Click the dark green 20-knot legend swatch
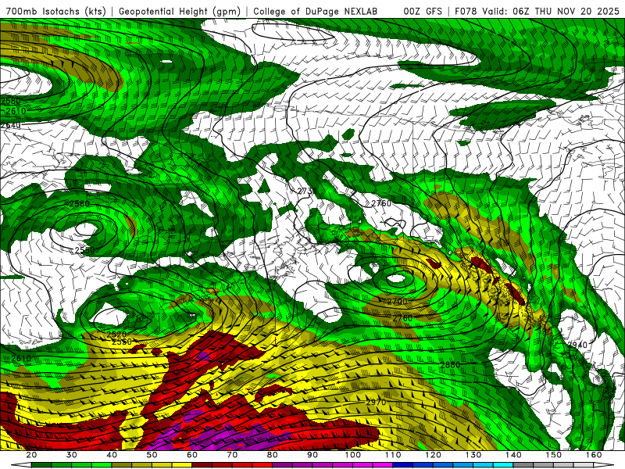Viewport: 625px width, 469px height. click(41, 465)
